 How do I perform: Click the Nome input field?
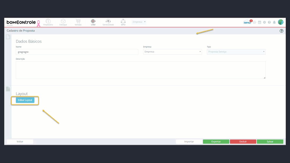click(x=77, y=52)
